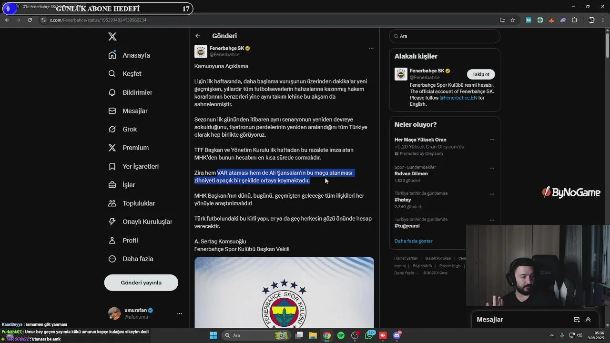Click the Onaylı Kuruluşlar lightning icon
This screenshot has width=610, height=343.
112,222
